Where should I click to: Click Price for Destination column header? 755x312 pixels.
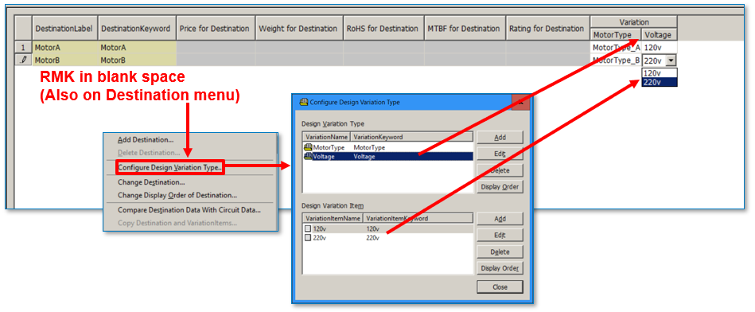216,29
